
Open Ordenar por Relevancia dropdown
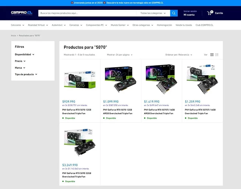point(178,55)
